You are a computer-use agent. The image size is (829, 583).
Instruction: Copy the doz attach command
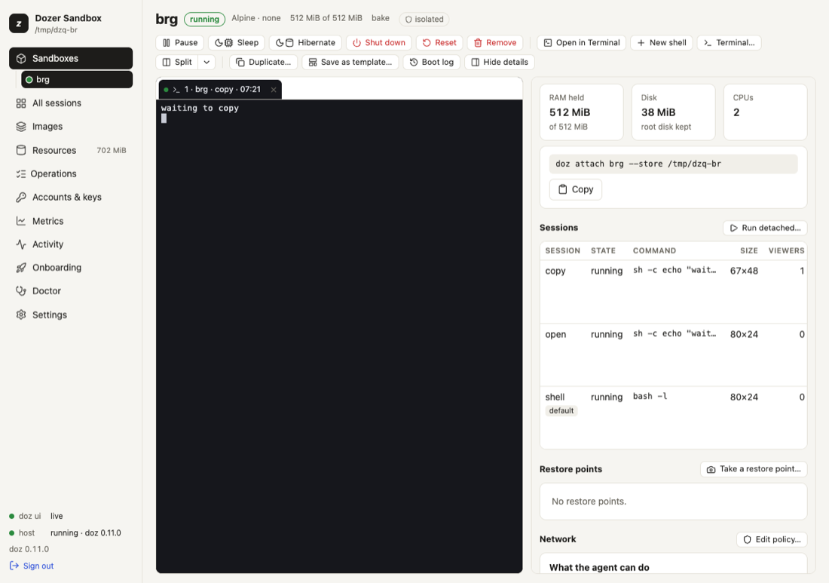coord(575,189)
